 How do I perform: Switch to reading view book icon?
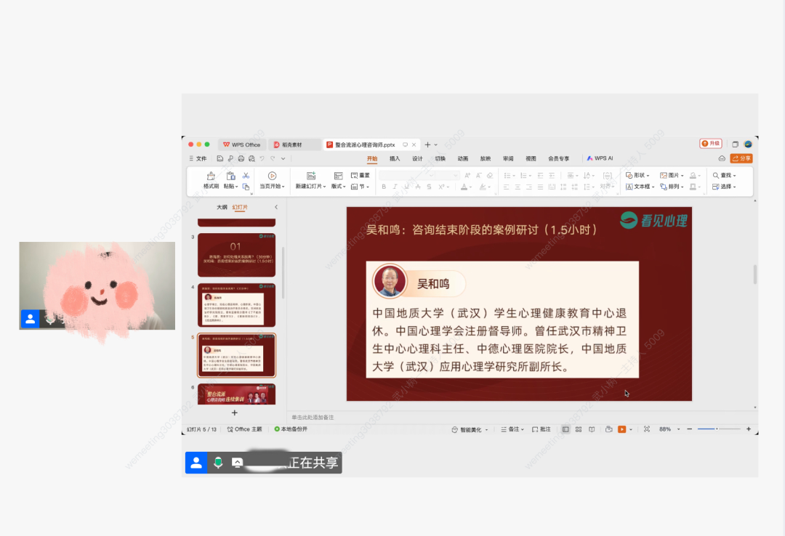pyautogui.click(x=592, y=429)
